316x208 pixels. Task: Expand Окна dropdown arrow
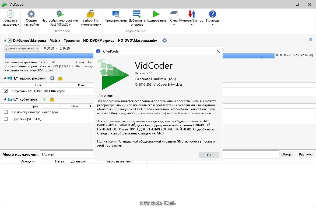click(x=174, y=25)
